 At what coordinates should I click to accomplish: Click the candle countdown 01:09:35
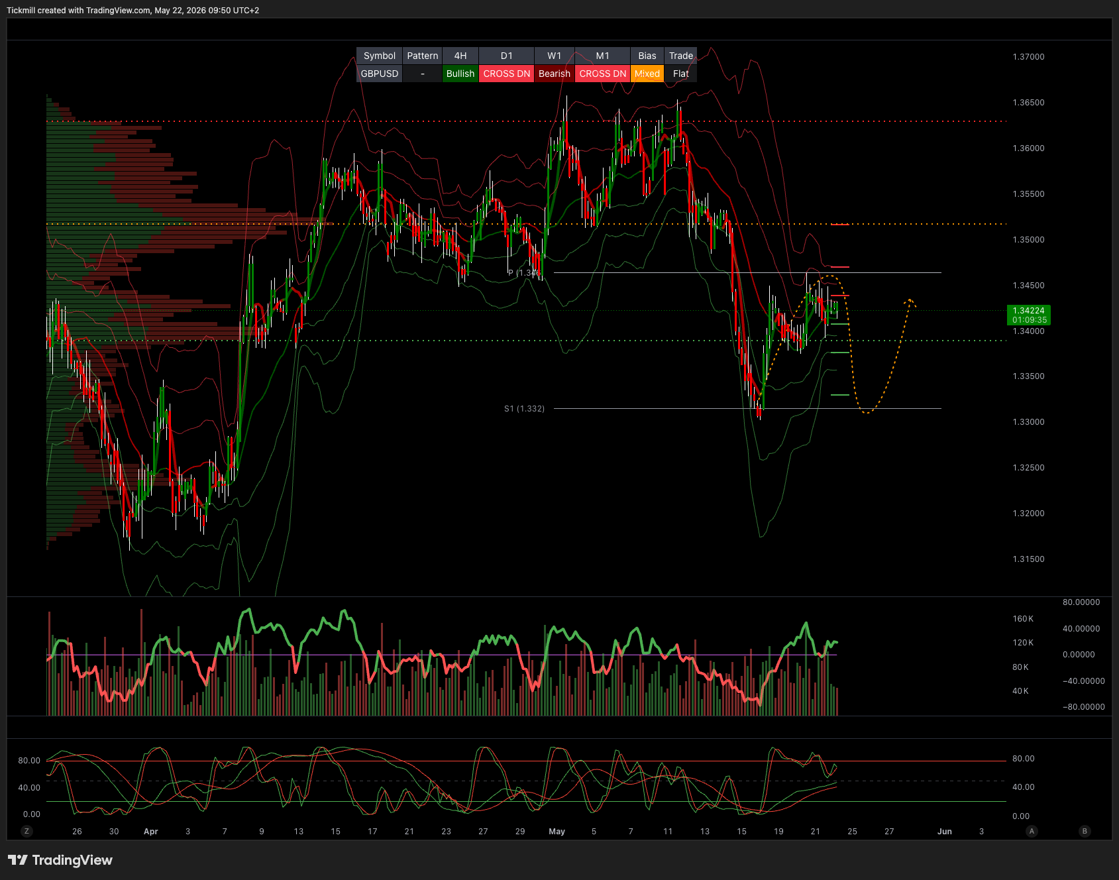tap(1030, 320)
